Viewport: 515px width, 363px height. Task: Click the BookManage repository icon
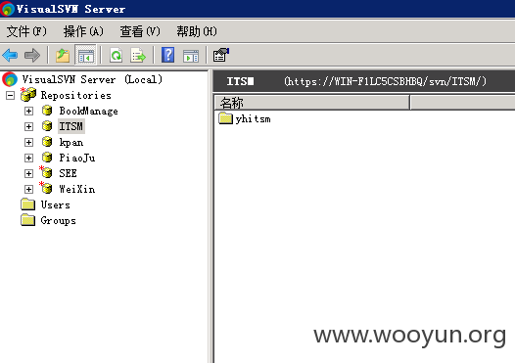(47, 111)
